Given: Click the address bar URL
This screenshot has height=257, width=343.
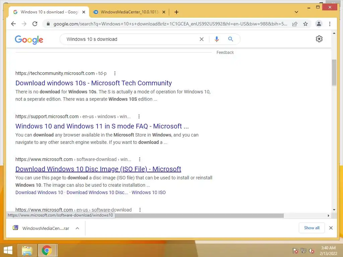Looking at the screenshot, I should 170,24.
